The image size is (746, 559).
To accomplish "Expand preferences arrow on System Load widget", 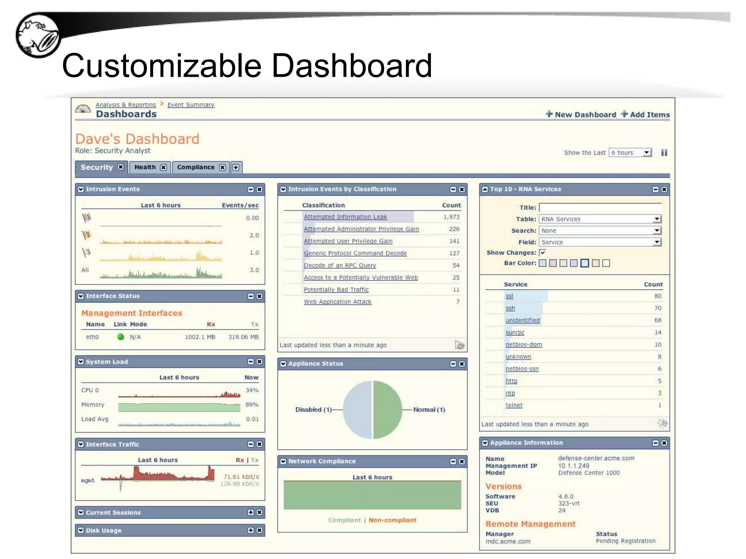I will (x=81, y=362).
